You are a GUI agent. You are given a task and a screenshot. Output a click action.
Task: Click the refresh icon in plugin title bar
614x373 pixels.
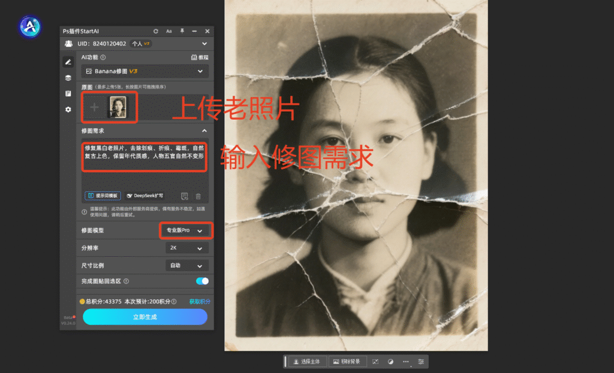click(156, 31)
